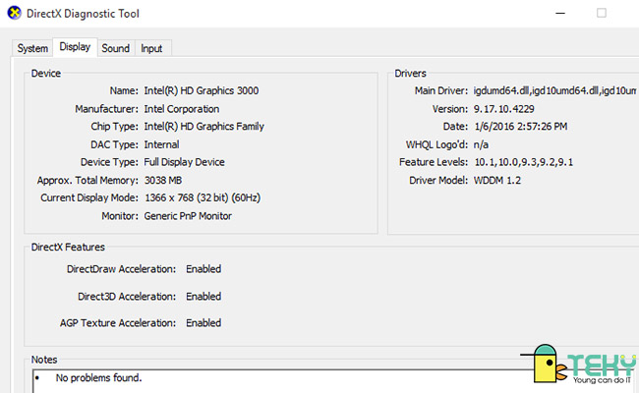Viewport: 639px width, 393px height.
Task: Select the Feature Levels value text
Action: [x=524, y=162]
